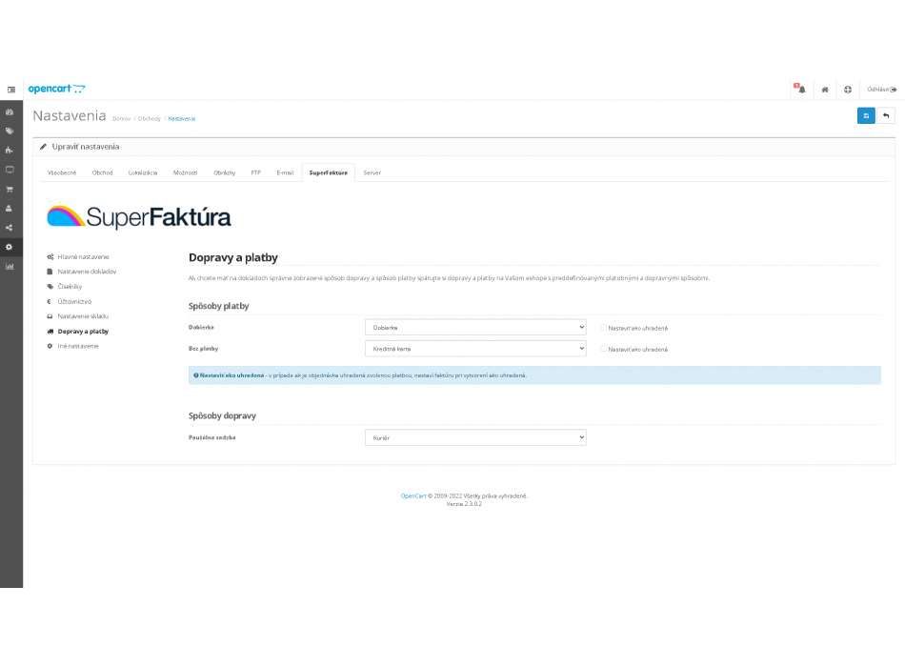This screenshot has height=667, width=905.
Task: Click the 'Verzia 2.3.0.2' footer text
Action: coord(464,504)
